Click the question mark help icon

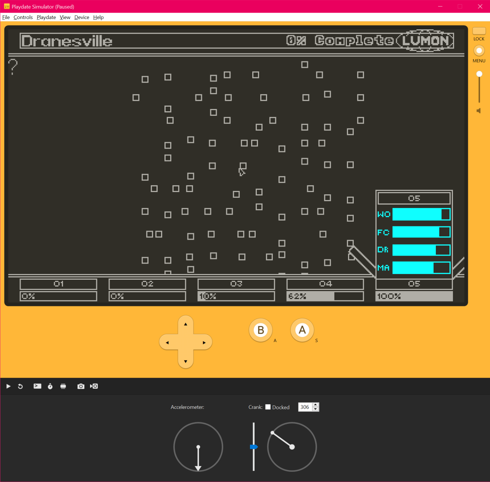point(13,67)
